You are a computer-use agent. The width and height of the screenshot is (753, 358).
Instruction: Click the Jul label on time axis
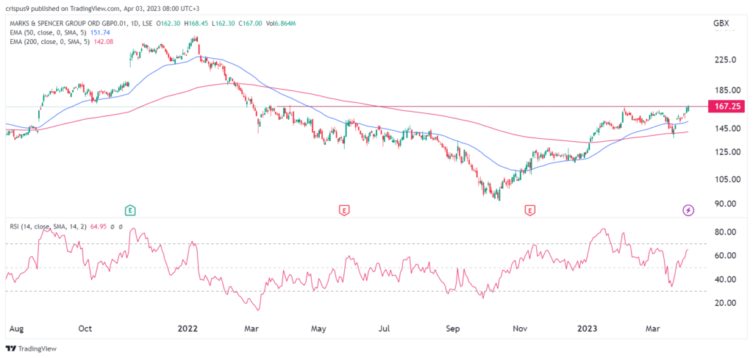coord(385,329)
